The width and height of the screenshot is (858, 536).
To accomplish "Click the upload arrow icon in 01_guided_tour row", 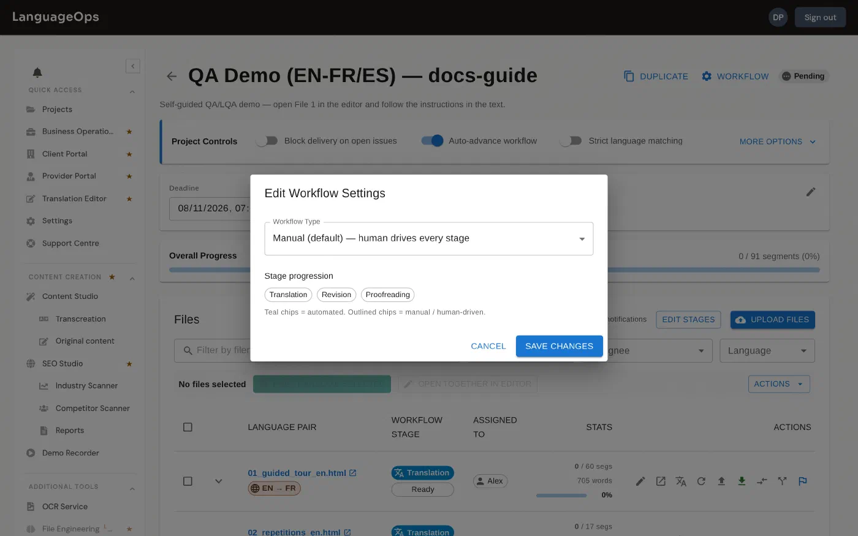I will [x=721, y=481].
